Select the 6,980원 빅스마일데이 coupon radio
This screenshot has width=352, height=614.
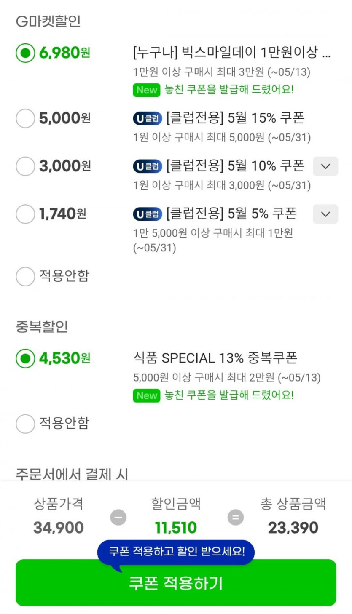tap(25, 53)
